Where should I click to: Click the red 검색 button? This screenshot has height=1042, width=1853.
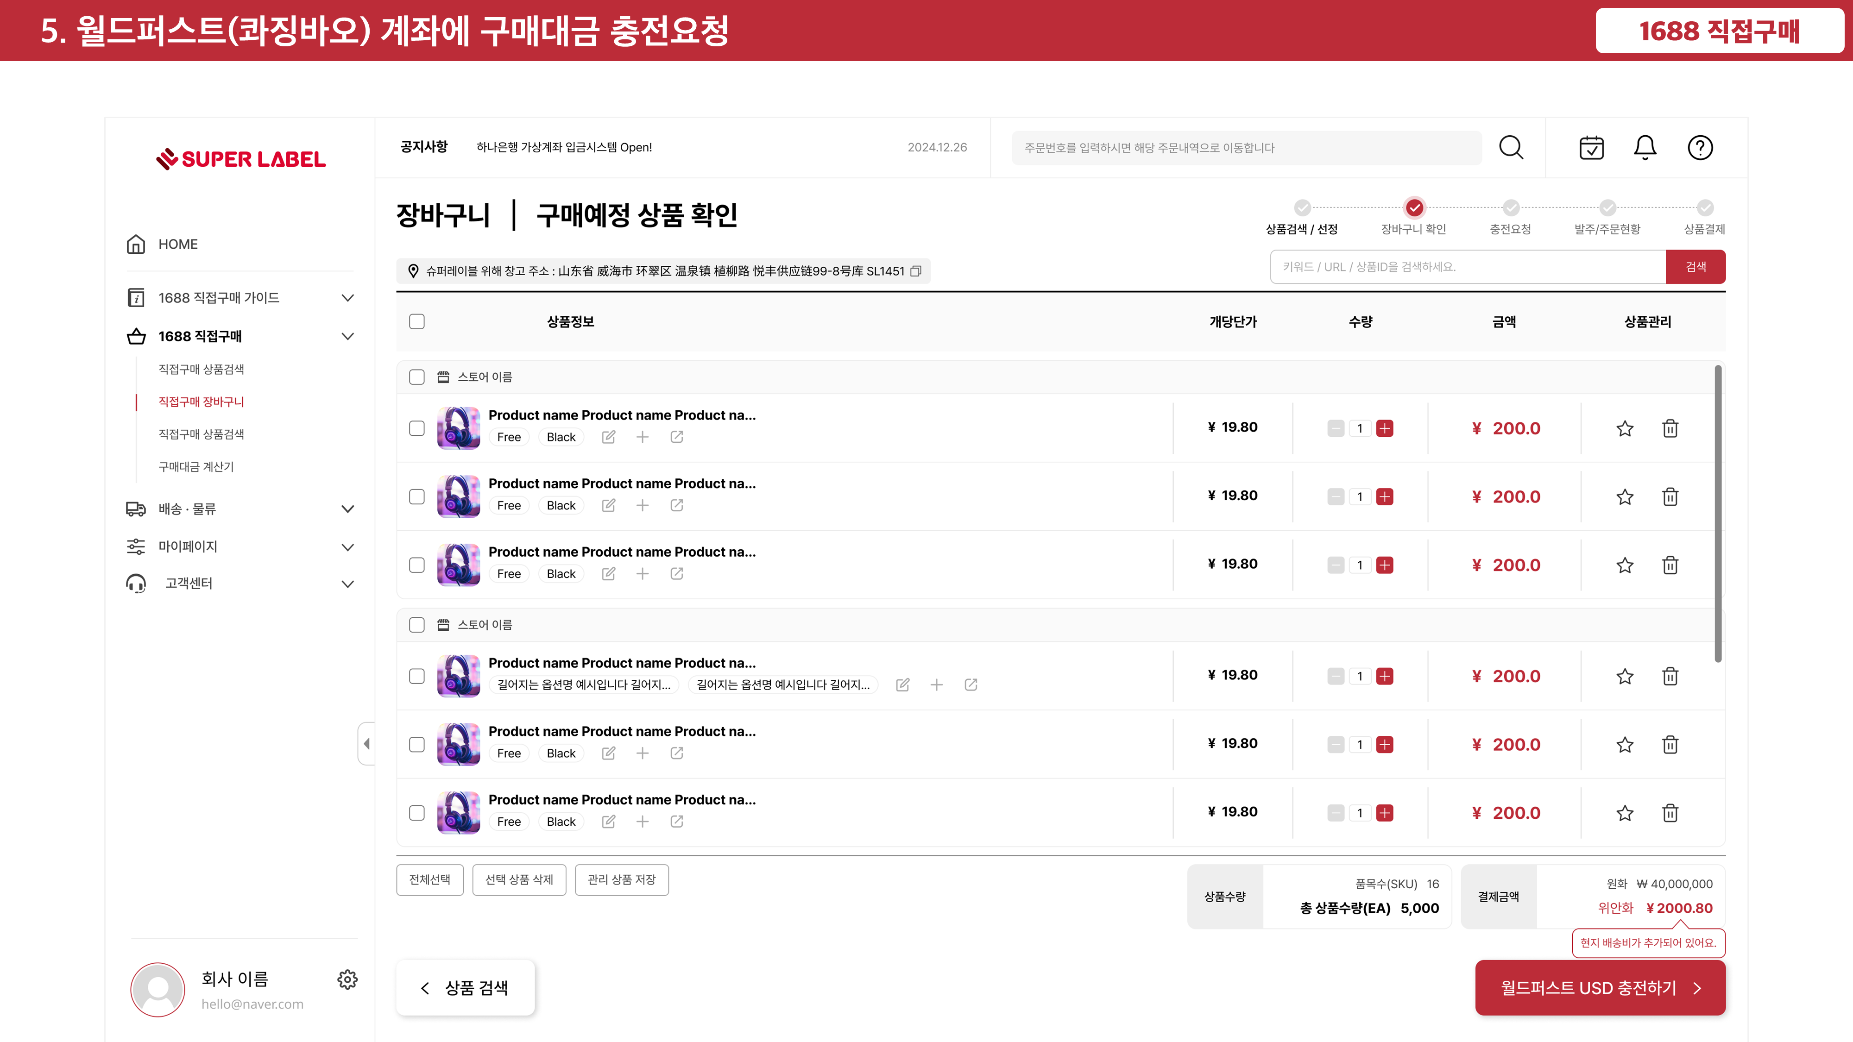[1695, 267]
